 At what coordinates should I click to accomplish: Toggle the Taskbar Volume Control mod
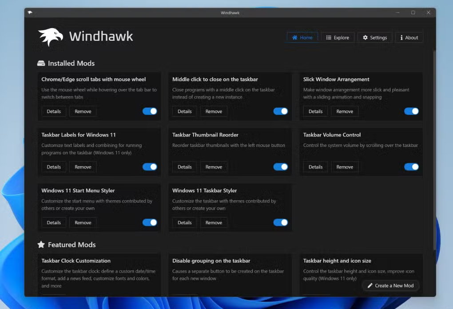coord(411,167)
